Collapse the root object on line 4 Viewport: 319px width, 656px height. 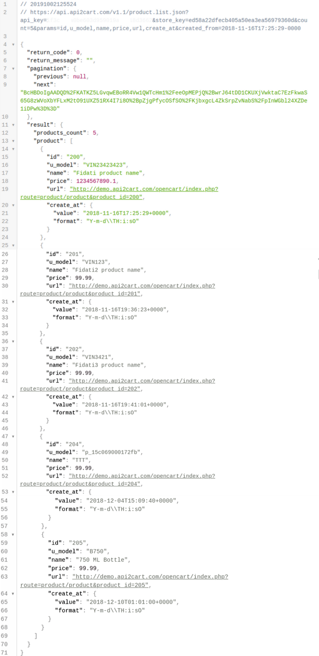point(13,45)
